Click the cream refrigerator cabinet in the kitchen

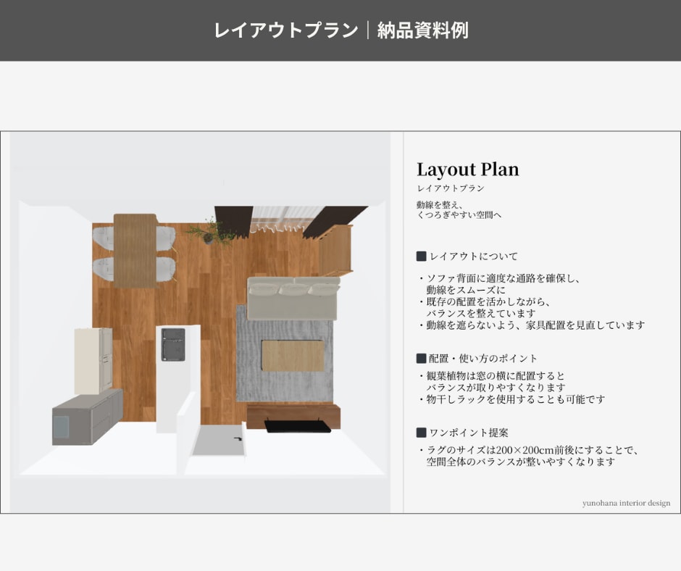[93, 361]
